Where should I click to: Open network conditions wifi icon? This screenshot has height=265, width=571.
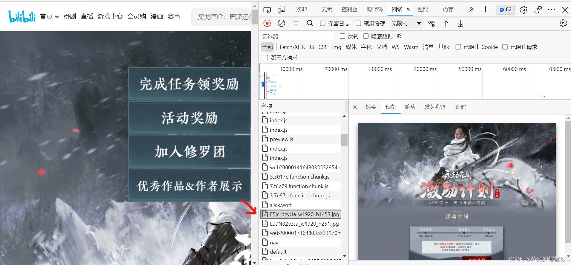(431, 24)
